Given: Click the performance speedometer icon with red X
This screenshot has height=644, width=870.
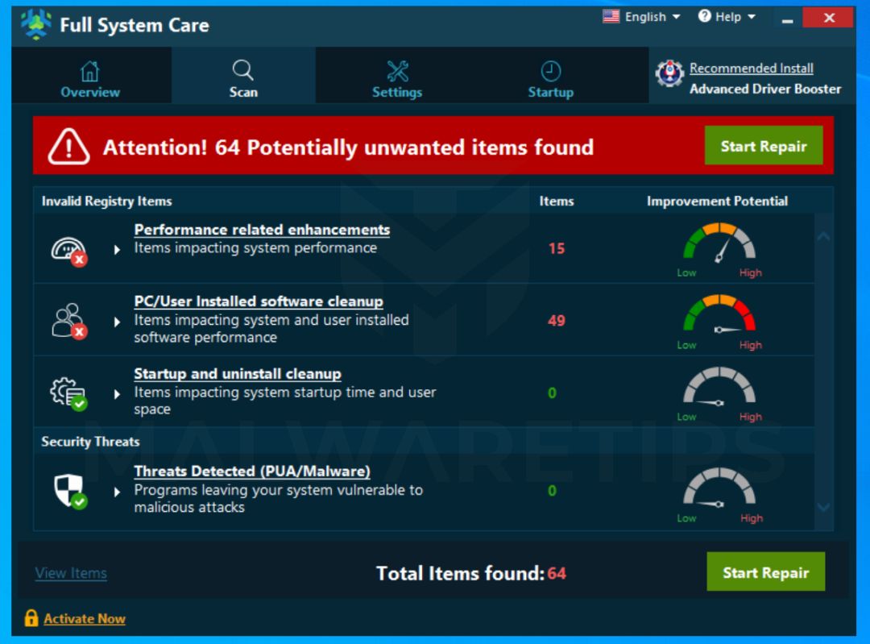Looking at the screenshot, I should (69, 252).
